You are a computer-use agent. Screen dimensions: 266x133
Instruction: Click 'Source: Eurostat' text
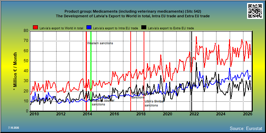point(246,128)
